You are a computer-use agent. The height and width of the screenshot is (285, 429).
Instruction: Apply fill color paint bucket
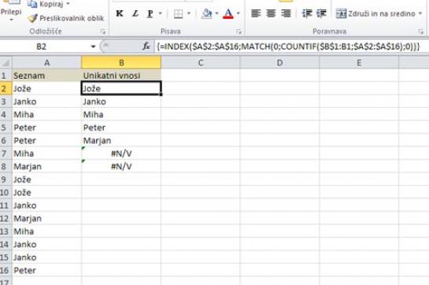[207, 13]
